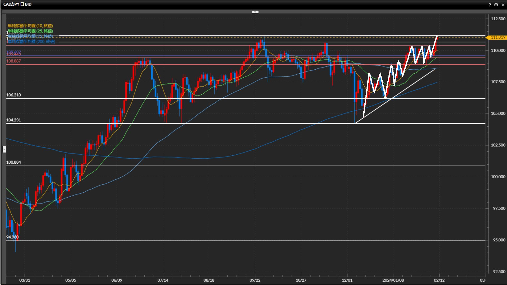Click the 97.500 price axis label
This screenshot has width=507, height=285.
499,208
